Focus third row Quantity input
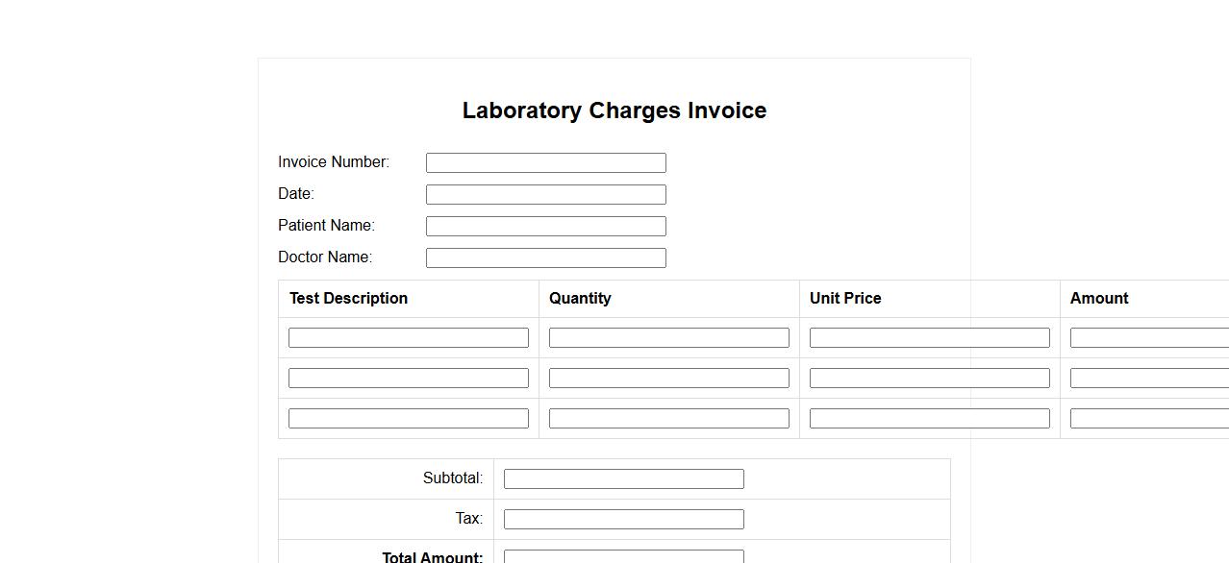 pyautogui.click(x=668, y=418)
